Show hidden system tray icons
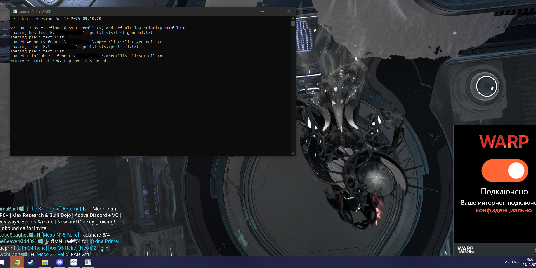This screenshot has width=536, height=268. [x=507, y=262]
